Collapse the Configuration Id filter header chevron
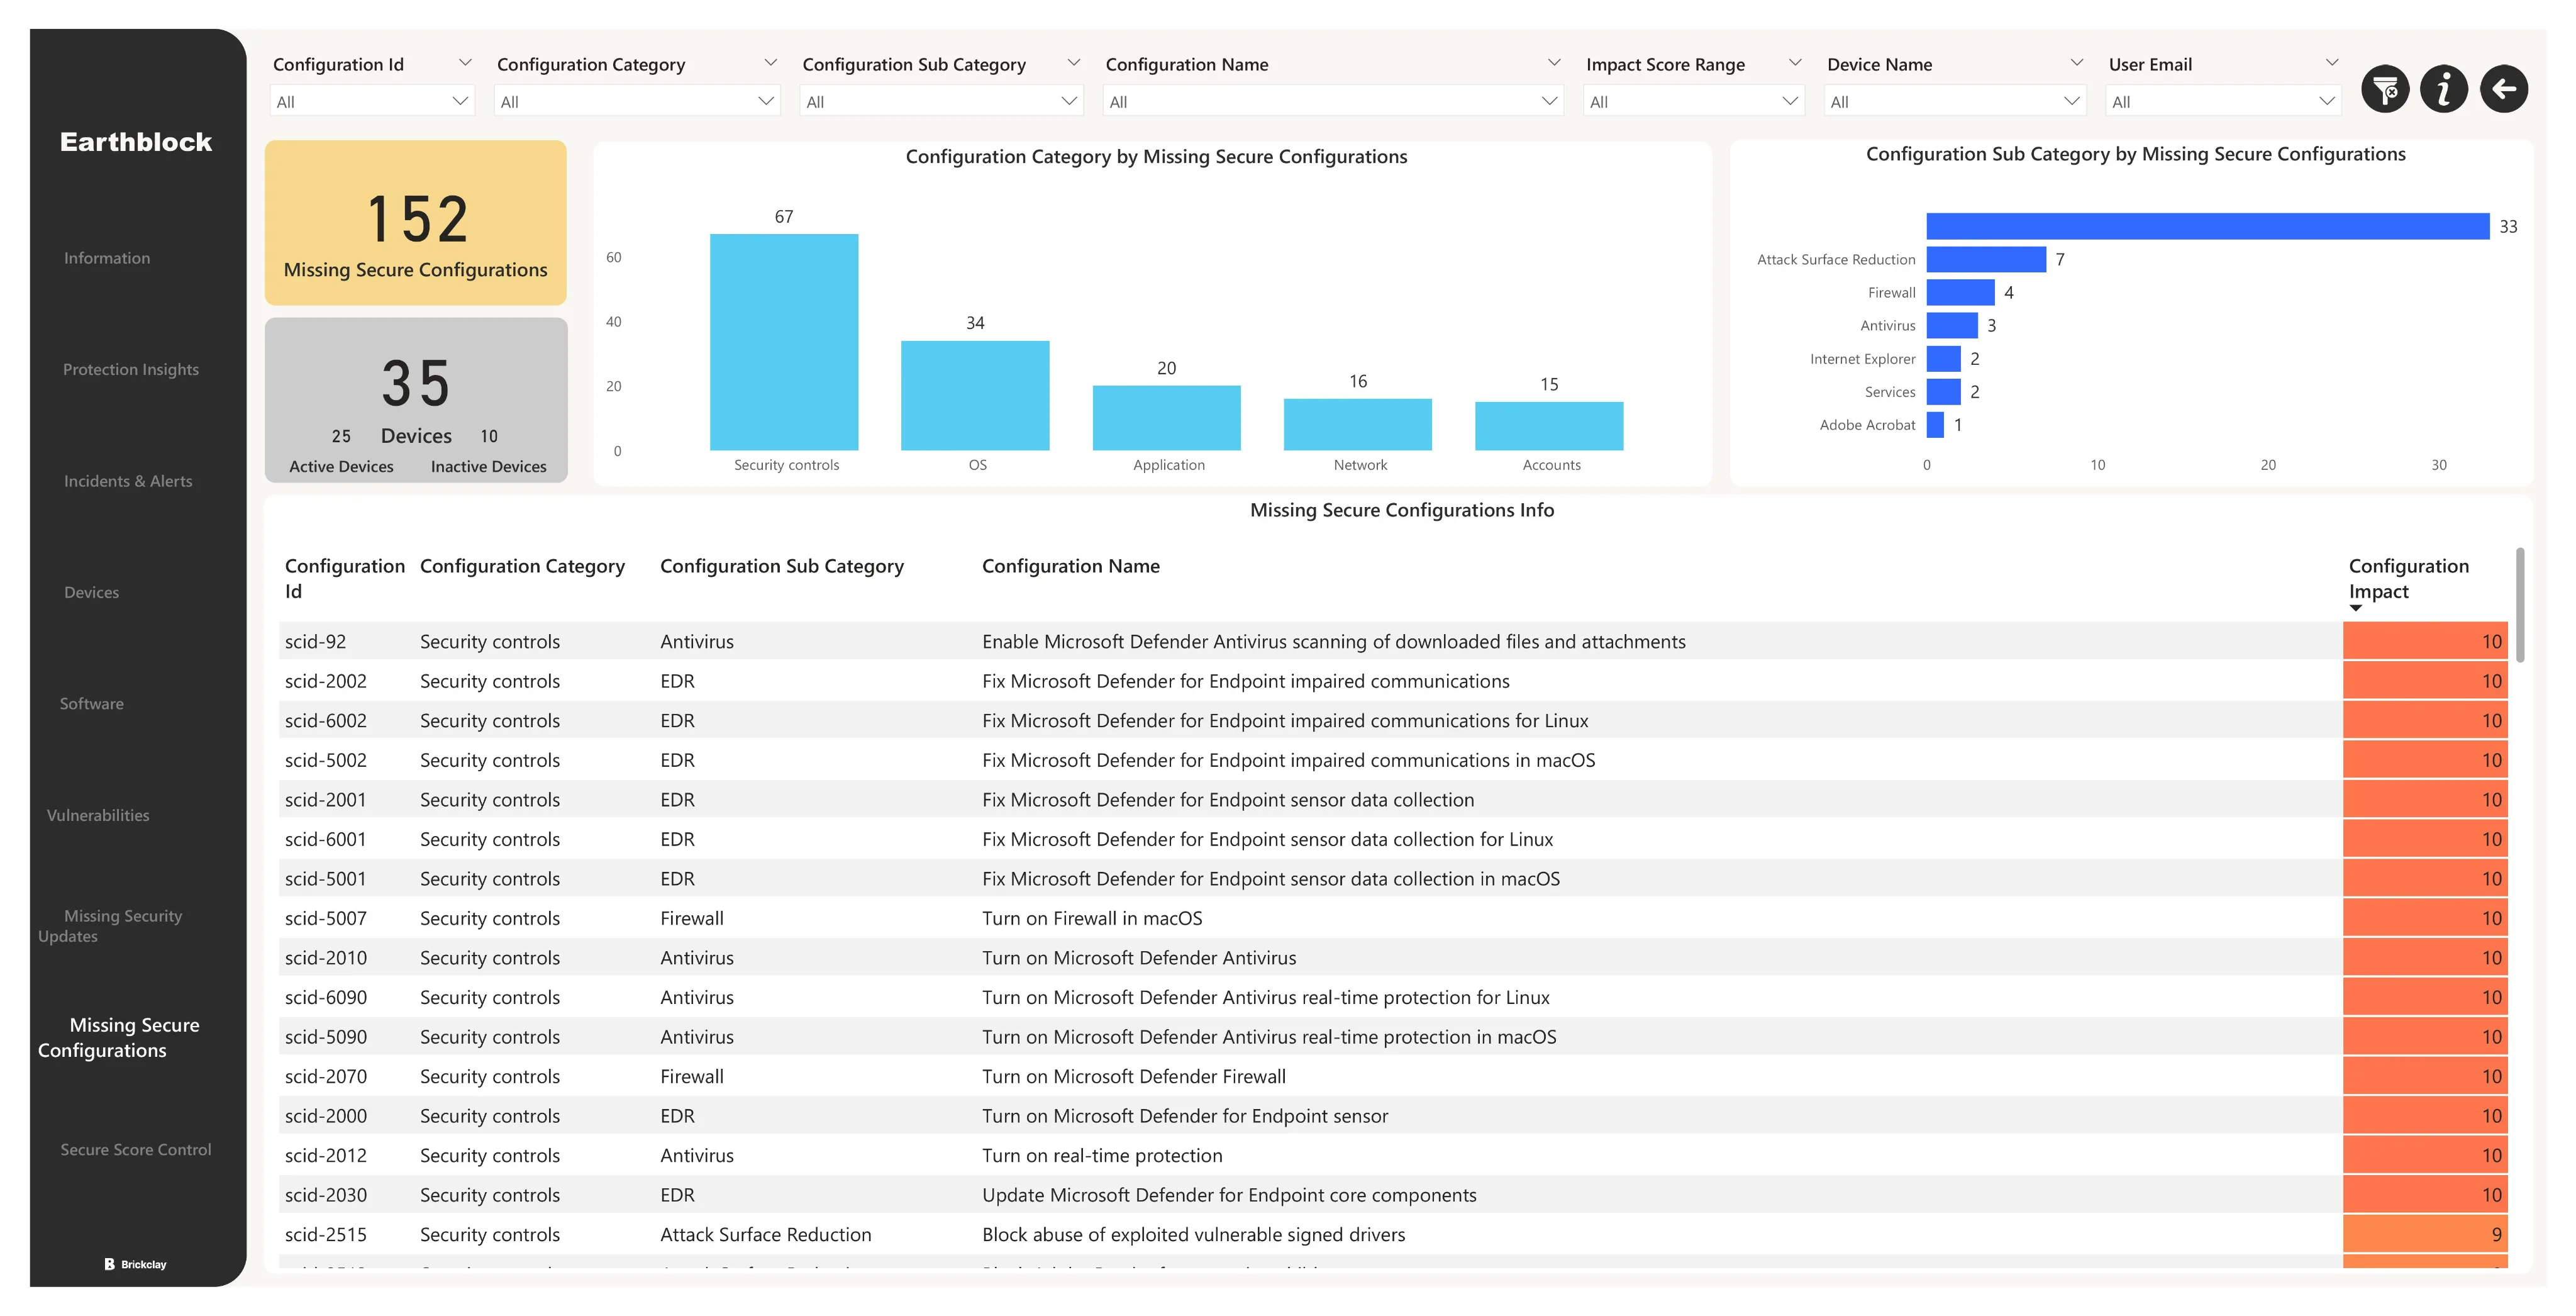2576x1316 pixels. click(465, 63)
